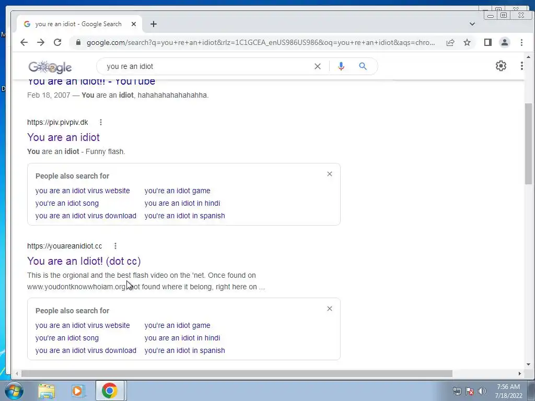Screen dimensions: 535x401
Task: Search 'you are an idiot in hindi' second box
Action: click(x=182, y=338)
